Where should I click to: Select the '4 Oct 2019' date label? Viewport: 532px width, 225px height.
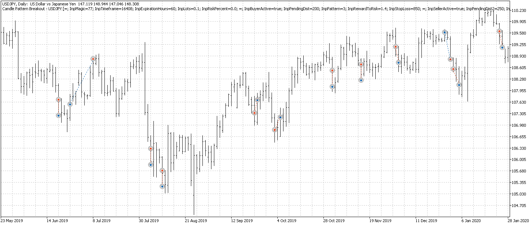[x=287, y=221]
